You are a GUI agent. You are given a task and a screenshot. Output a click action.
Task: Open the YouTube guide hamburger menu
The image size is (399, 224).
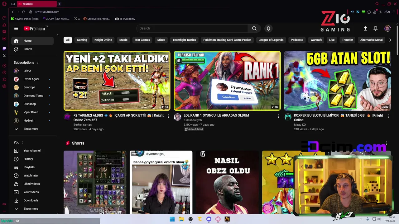[x=16, y=28]
